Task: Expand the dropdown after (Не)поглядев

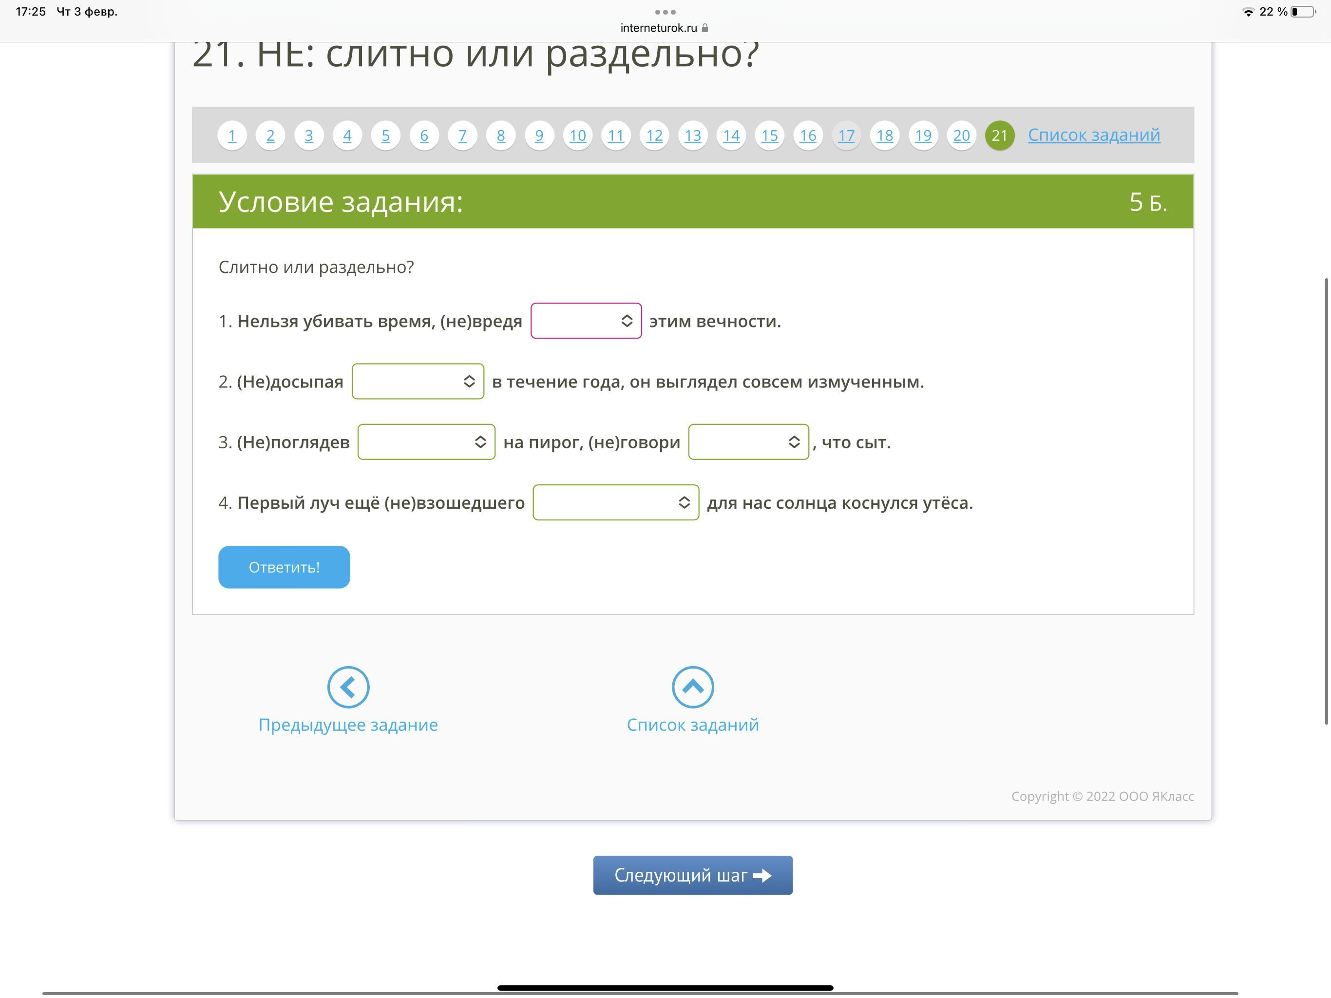Action: click(x=426, y=442)
